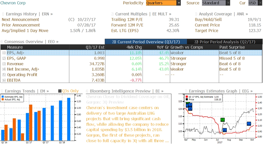Click the Forward 12M P/E value 25.65

174,25
